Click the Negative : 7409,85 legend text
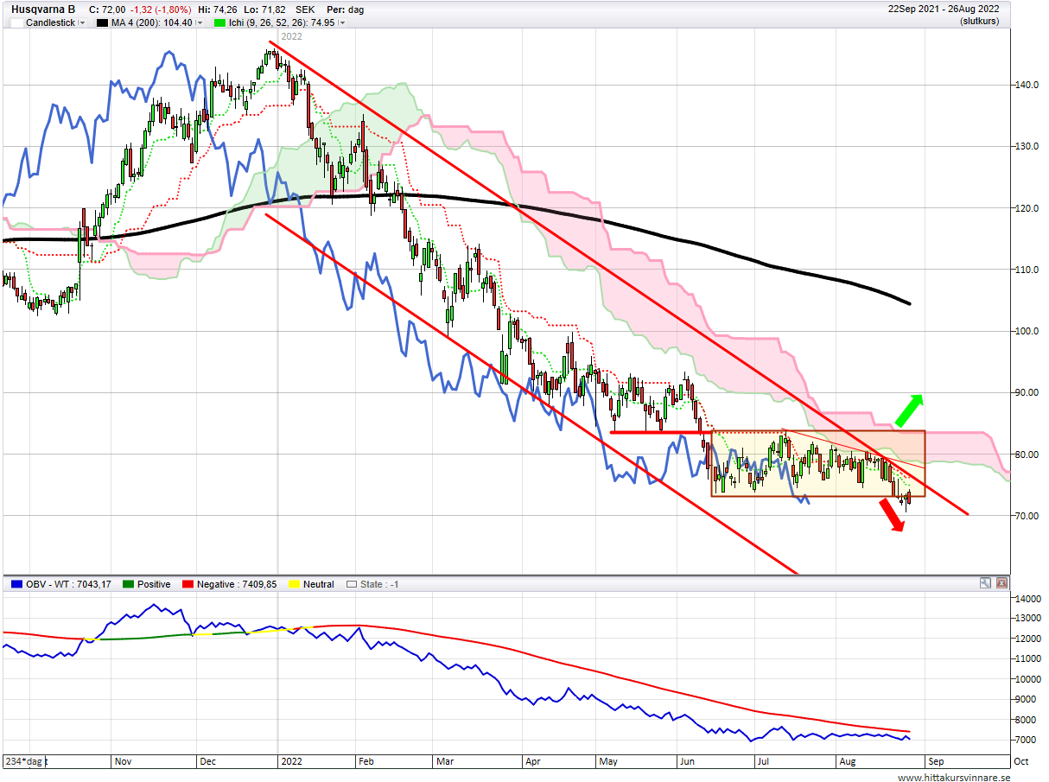 (x=238, y=584)
